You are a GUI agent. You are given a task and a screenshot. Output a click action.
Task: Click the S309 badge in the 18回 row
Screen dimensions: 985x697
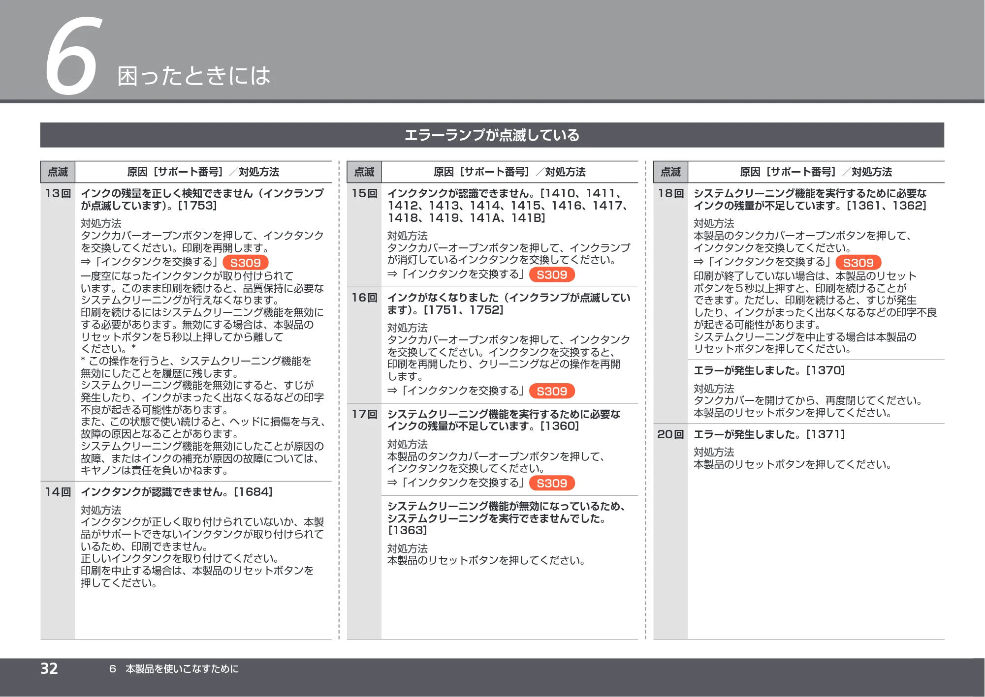(x=858, y=263)
